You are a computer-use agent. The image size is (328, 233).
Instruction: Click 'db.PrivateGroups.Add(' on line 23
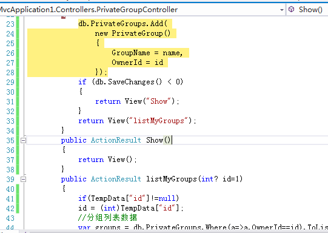pos(123,24)
